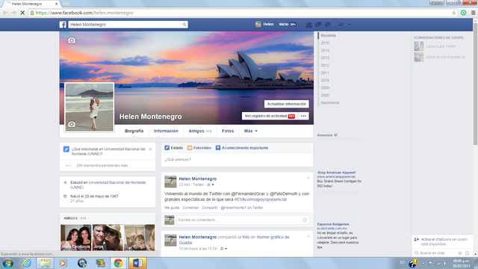Click the Helen profile link in top bar
478x269 pixels.
coord(264,25)
